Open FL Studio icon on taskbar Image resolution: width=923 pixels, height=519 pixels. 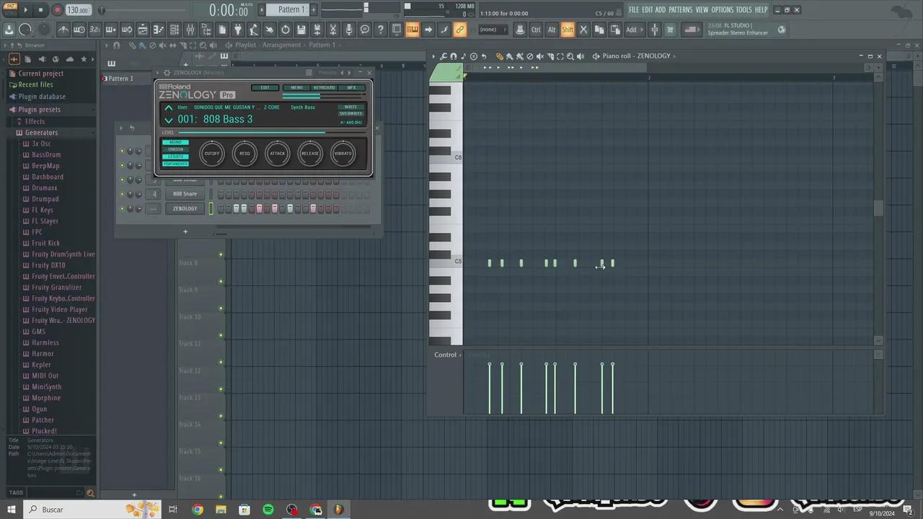[339, 510]
